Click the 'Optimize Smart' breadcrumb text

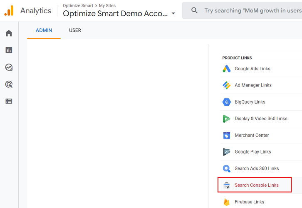(x=78, y=5)
